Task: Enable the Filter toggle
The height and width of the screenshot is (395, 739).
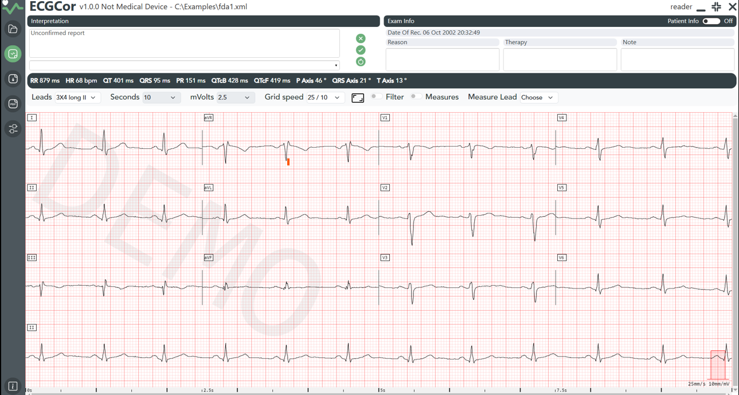Action: pos(376,97)
